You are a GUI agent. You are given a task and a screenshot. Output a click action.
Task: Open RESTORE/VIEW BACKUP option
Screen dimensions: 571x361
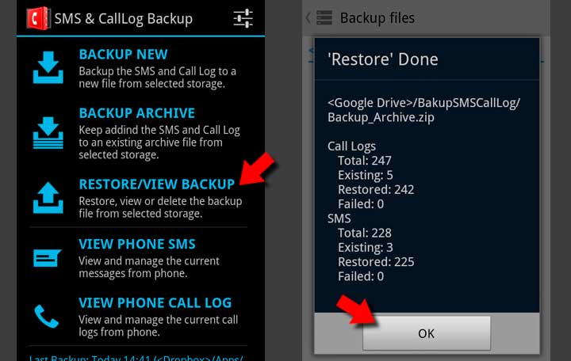click(x=156, y=184)
